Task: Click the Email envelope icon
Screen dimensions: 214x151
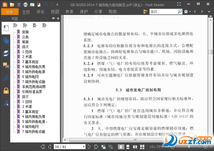Action: [32, 5]
